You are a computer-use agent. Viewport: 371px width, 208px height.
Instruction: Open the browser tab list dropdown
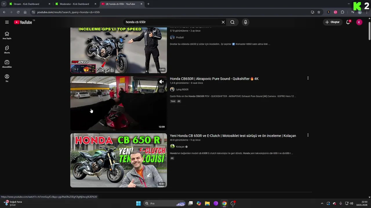[x=4, y=4]
